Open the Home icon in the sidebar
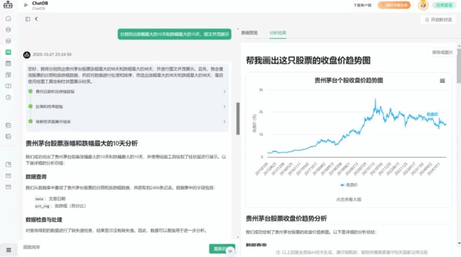The width and height of the screenshot is (461, 257). click(x=8, y=18)
